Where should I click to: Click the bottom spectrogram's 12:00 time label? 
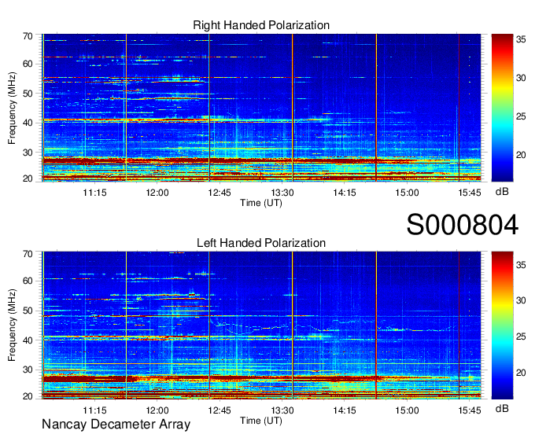point(157,410)
